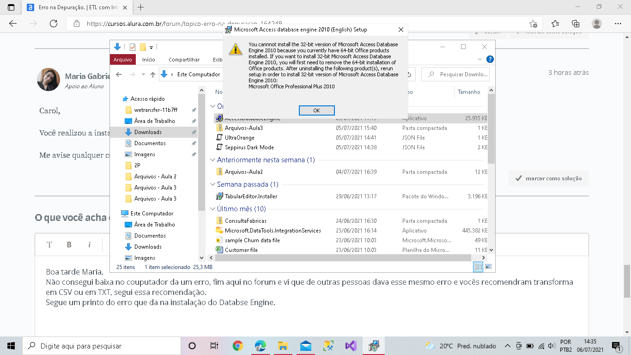Open recent locations dropdown in Explorer
This screenshot has height=355, width=631.
tap(143, 75)
